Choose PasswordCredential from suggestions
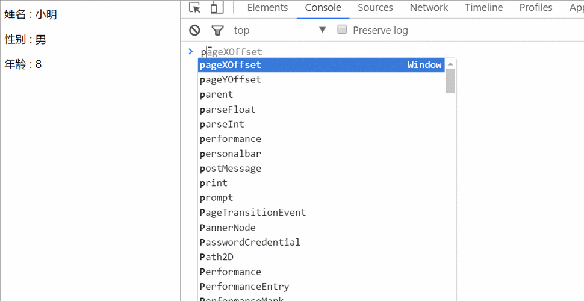The width and height of the screenshot is (584, 301). (x=250, y=242)
